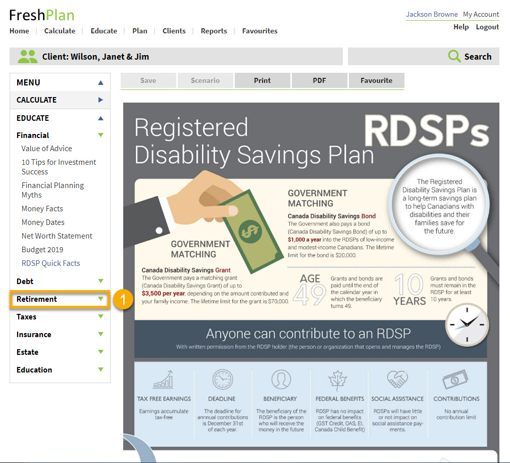Viewport: 510px width, 463px height.
Task: Open the Educate top menu
Action: (104, 31)
